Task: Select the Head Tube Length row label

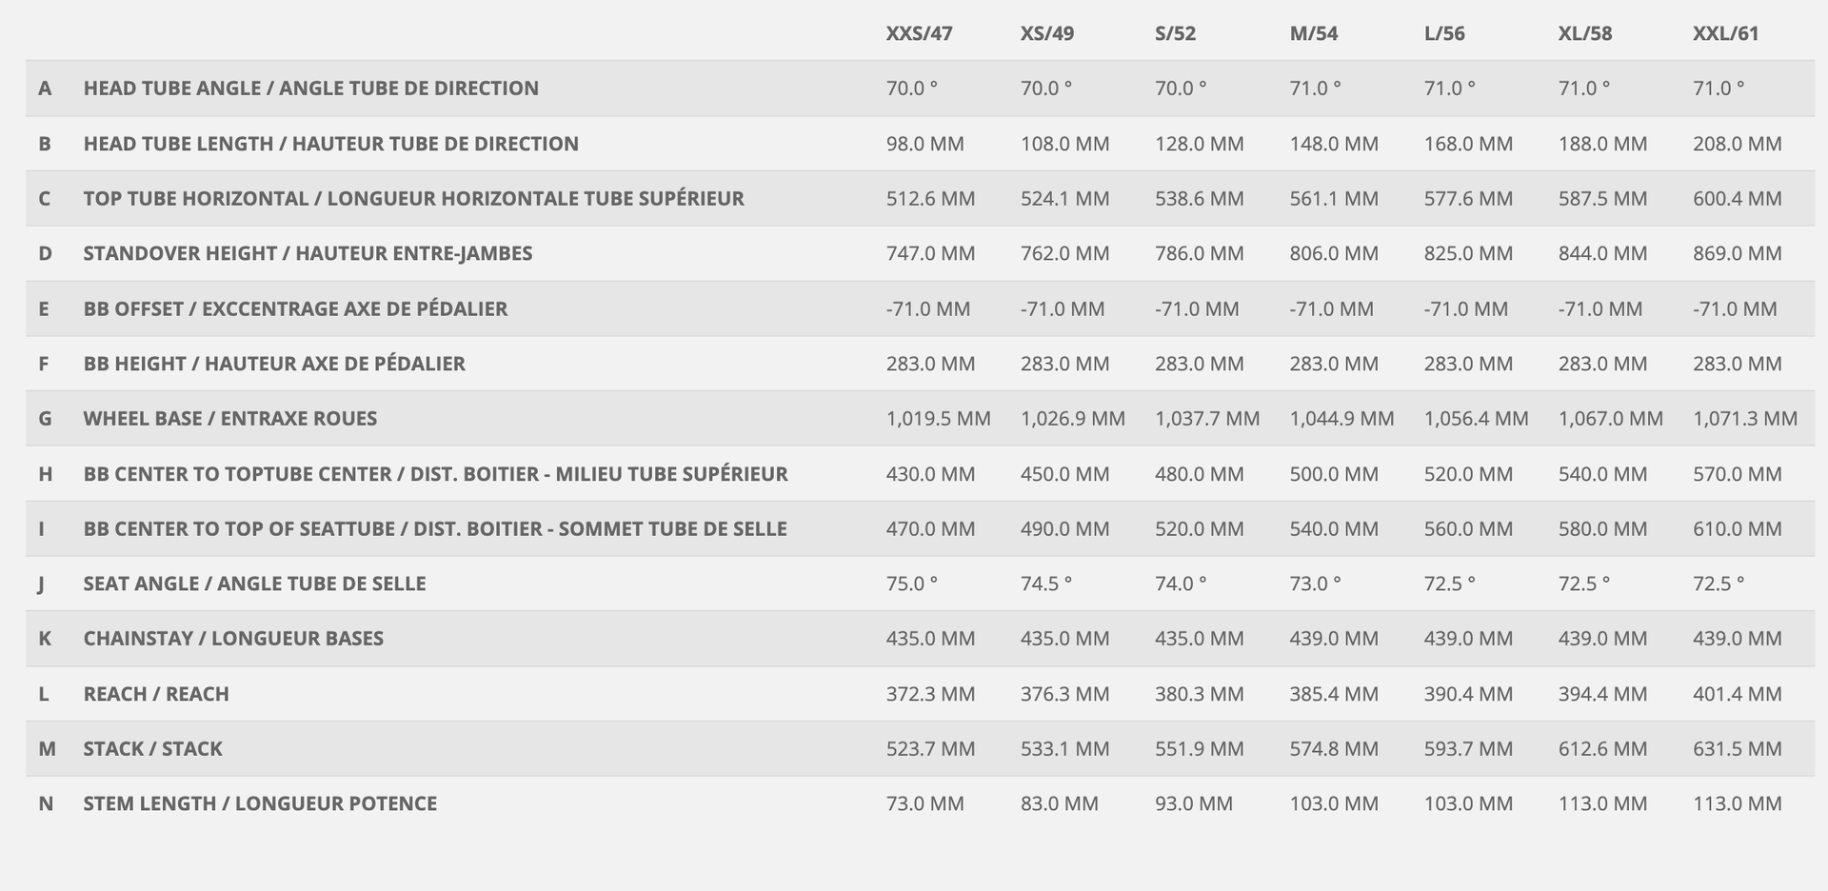Action: (330, 144)
